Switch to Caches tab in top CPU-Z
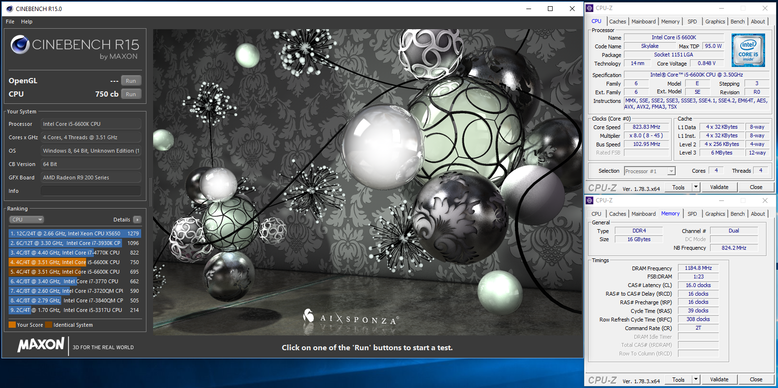Screen dimensions: 778x388 click(x=617, y=22)
